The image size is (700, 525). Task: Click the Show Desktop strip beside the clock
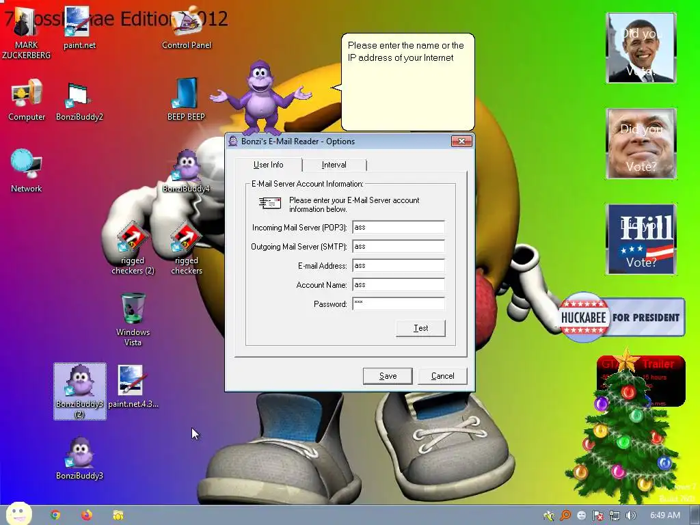695,515
